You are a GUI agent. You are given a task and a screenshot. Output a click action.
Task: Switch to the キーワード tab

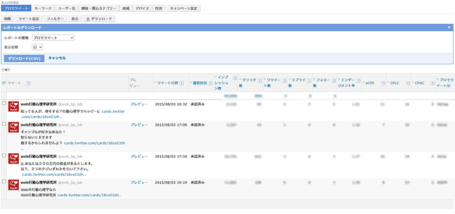coord(43,9)
